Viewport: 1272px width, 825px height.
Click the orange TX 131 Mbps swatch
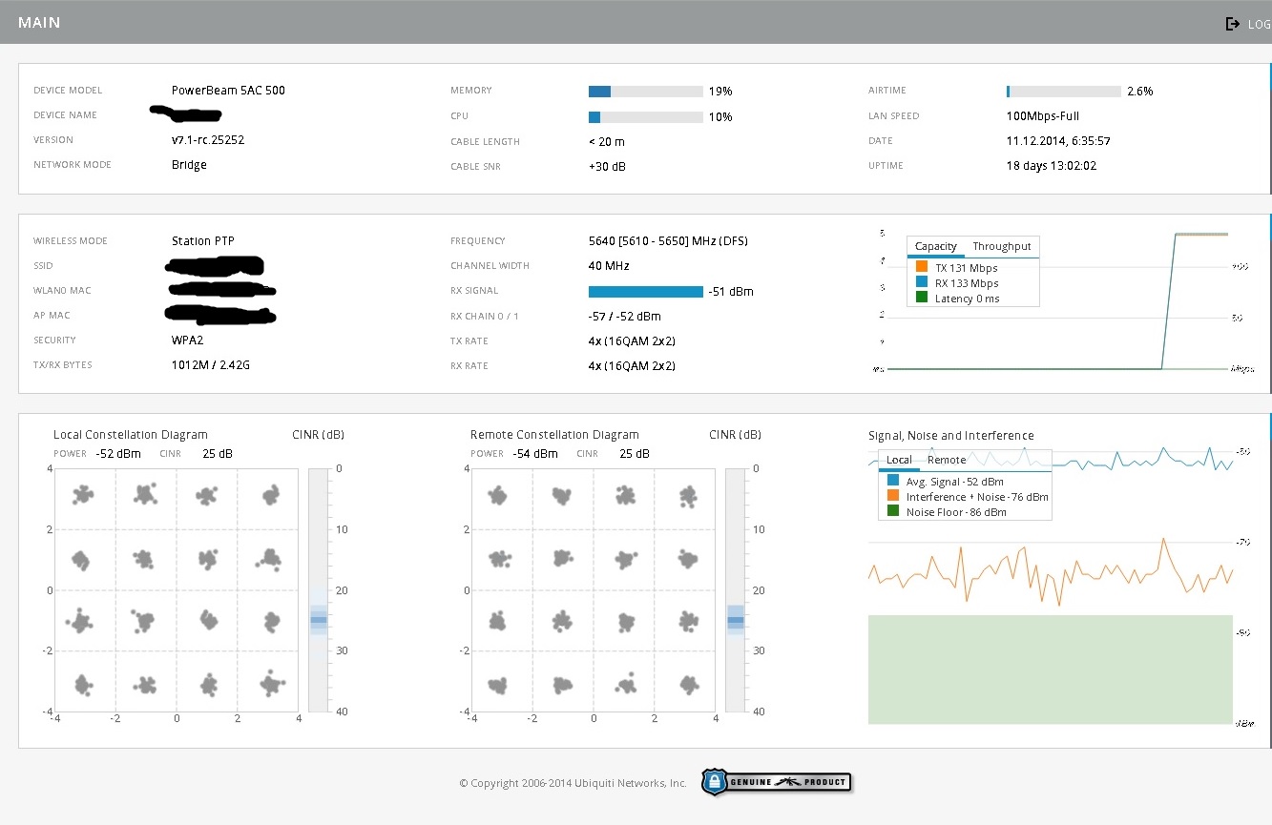(x=921, y=267)
